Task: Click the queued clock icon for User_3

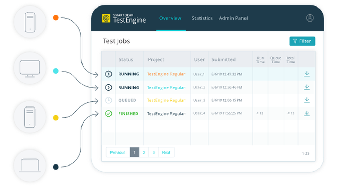Action: [x=108, y=100]
